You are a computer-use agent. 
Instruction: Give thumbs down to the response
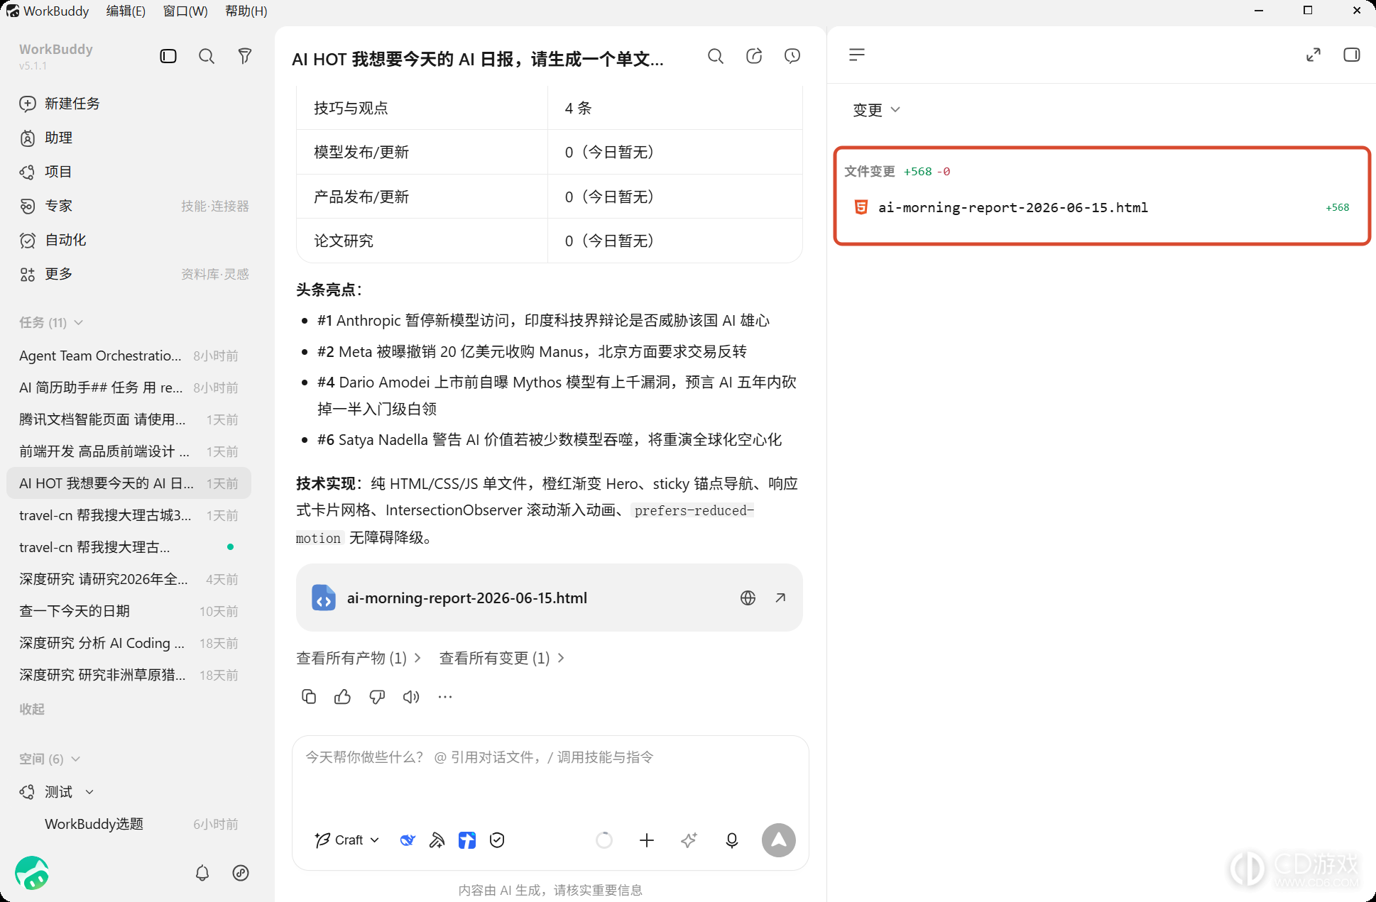coord(377,697)
